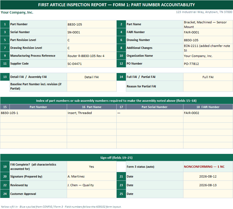This screenshot has height=209, width=233.
Task: Select the Serial Number cell SN-0001
Action: (92, 32)
